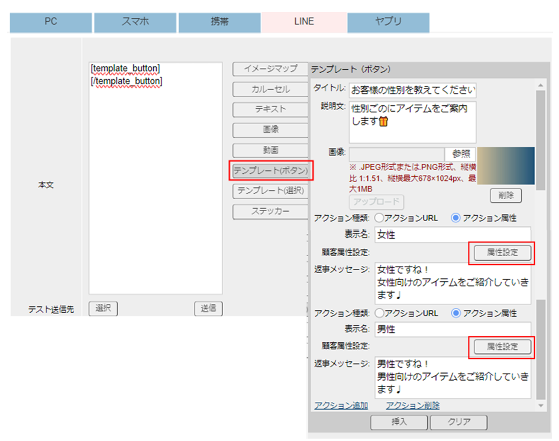The width and height of the screenshot is (559, 441).
Task: Click the uploaded gradient image thumbnail
Action: point(505,164)
